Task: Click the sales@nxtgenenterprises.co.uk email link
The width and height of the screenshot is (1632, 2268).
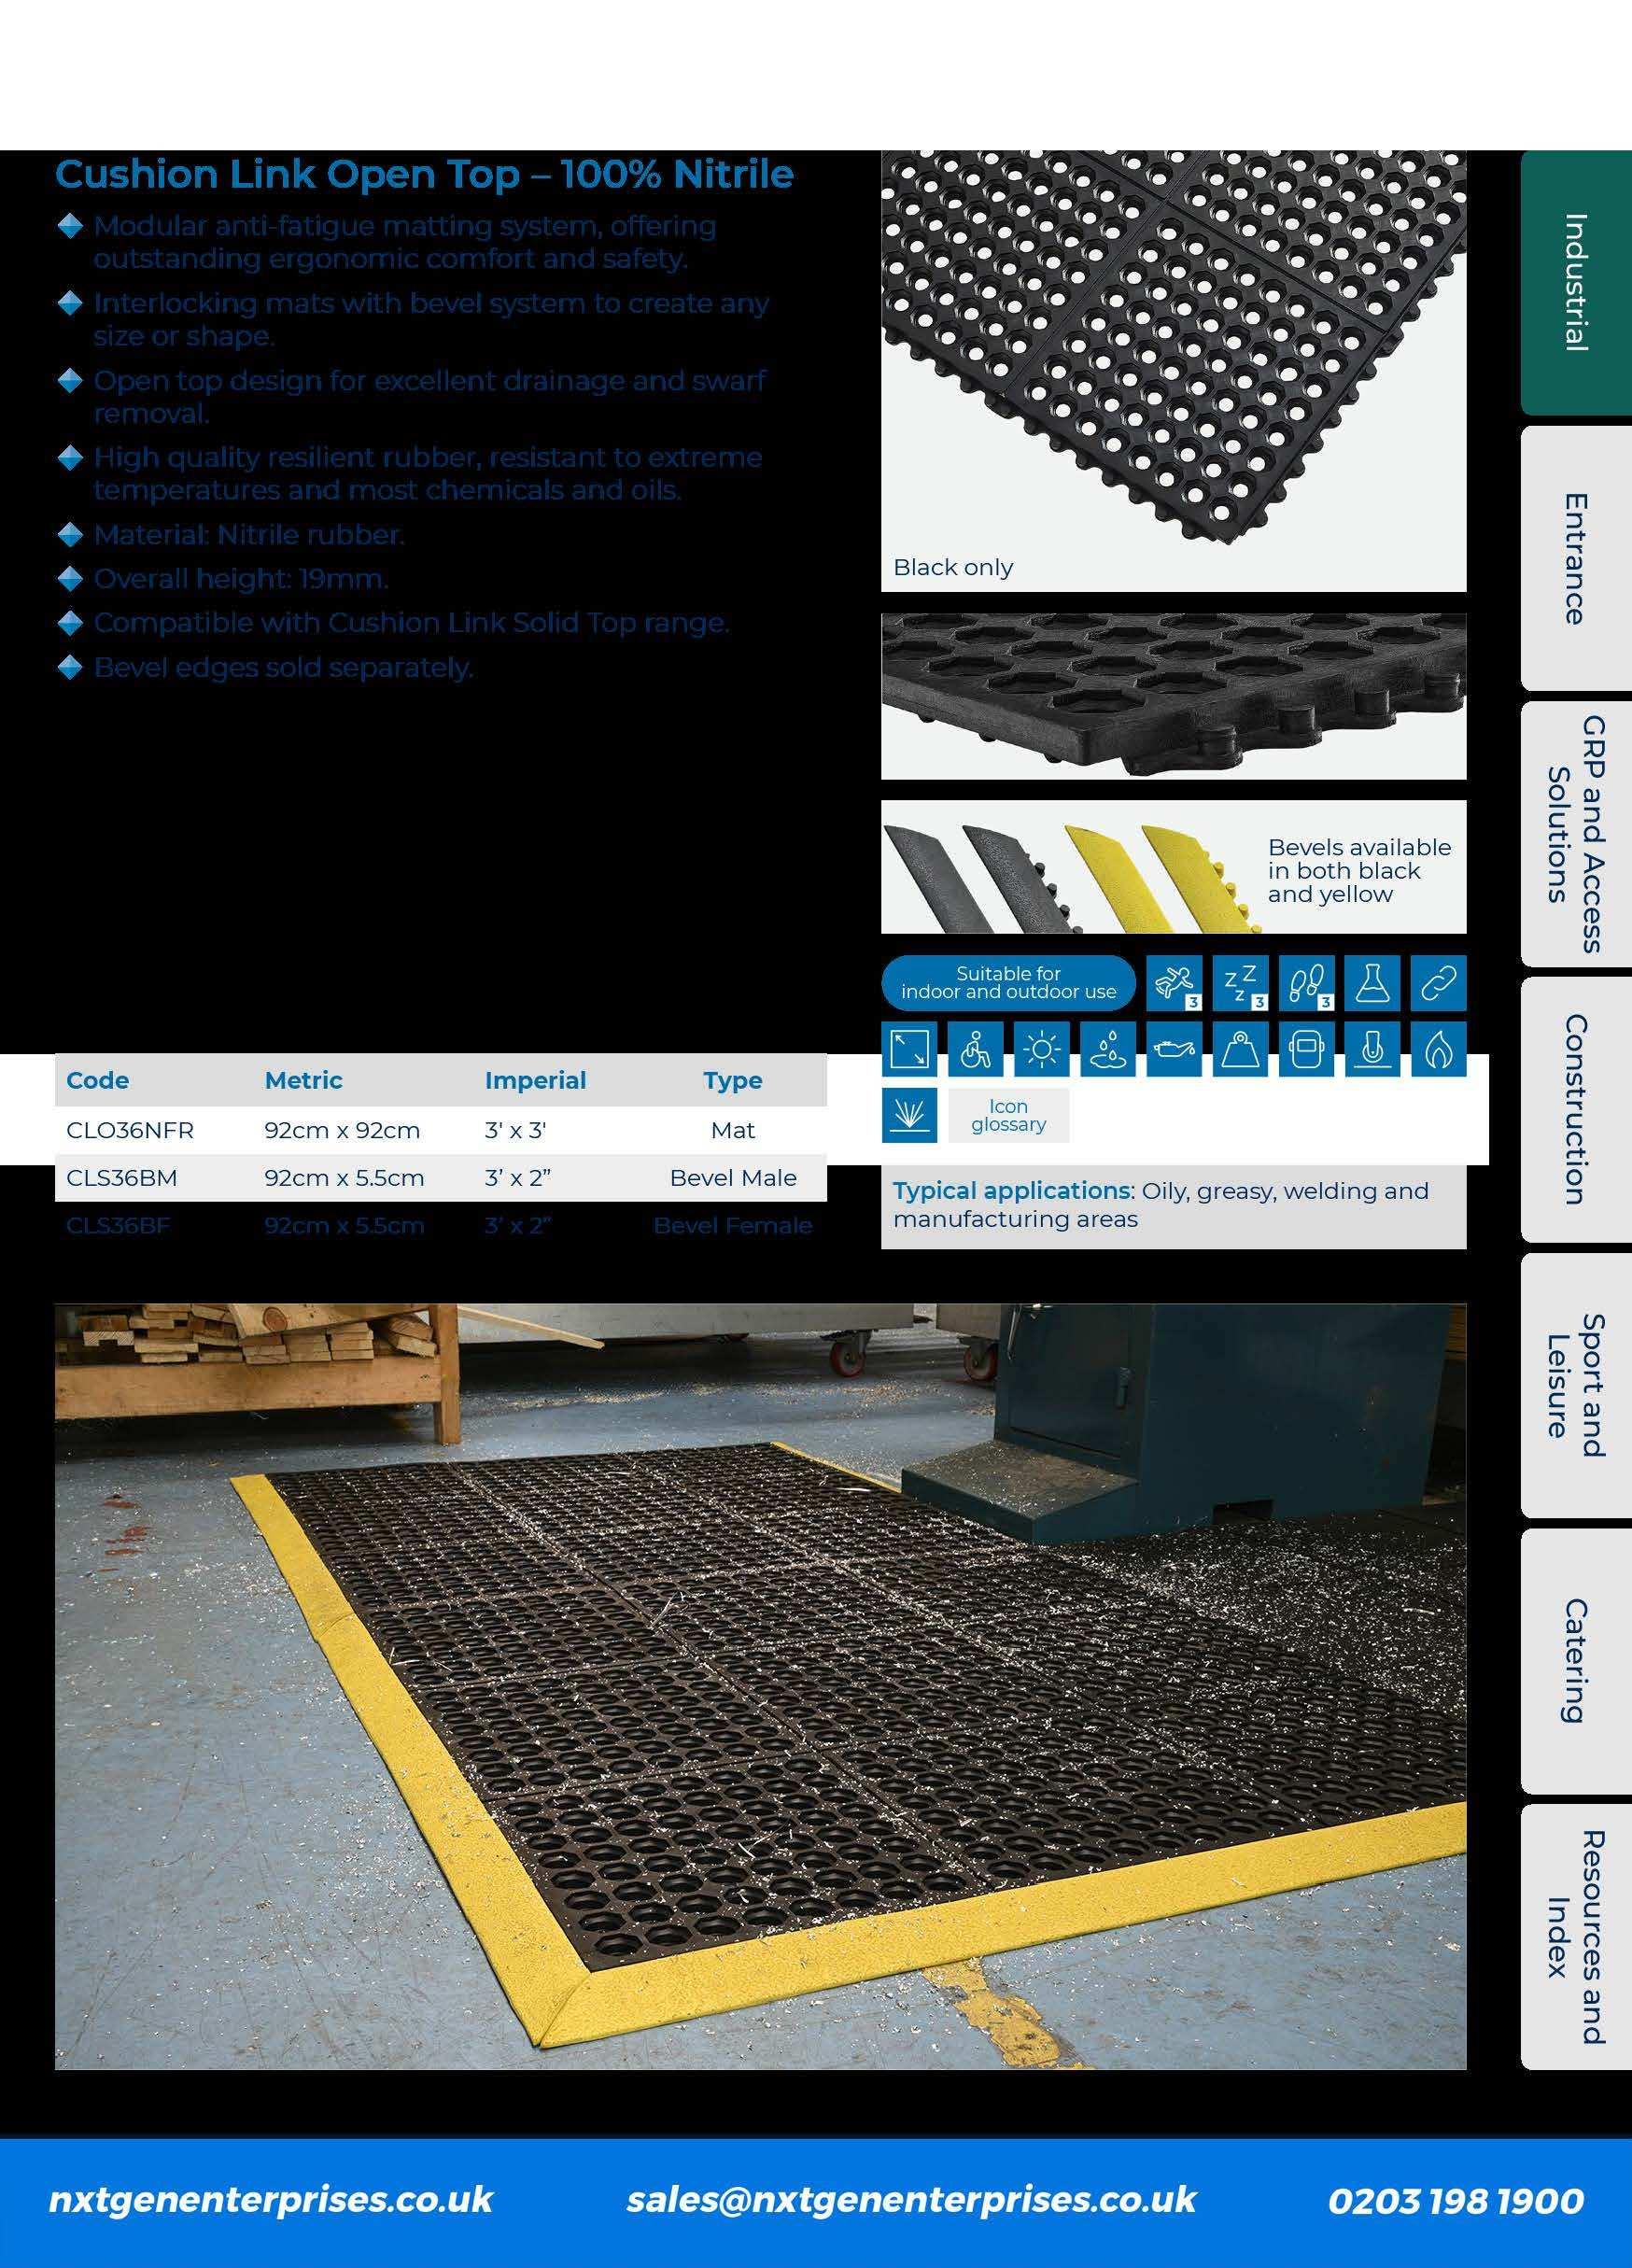Action: tap(911, 2200)
